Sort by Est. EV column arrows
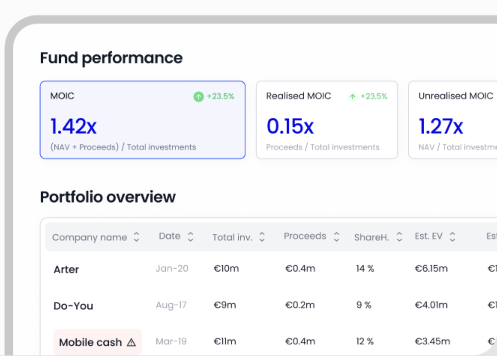 pyautogui.click(x=452, y=236)
